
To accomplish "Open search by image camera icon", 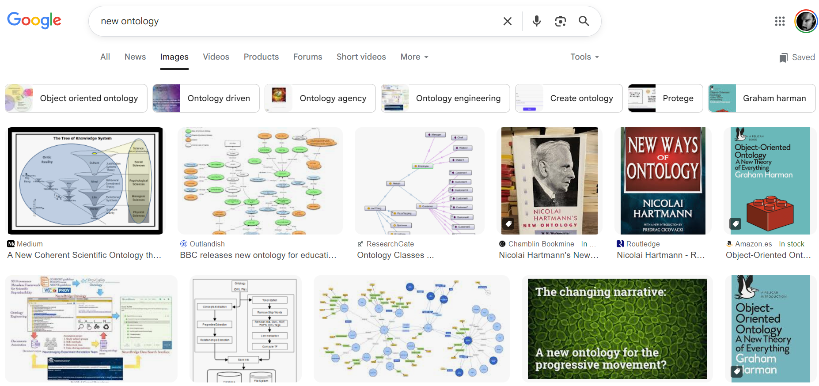I will (x=561, y=21).
